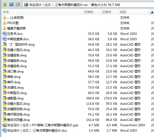Select the PowerPoint icon of the PPT答辩 file
The image size is (154, 137).
point(5,125)
